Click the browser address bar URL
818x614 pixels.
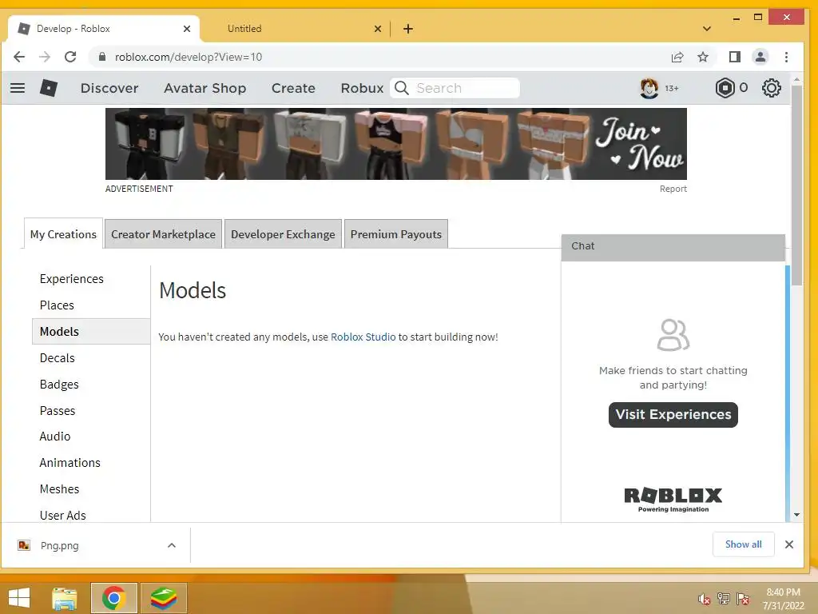(x=189, y=57)
